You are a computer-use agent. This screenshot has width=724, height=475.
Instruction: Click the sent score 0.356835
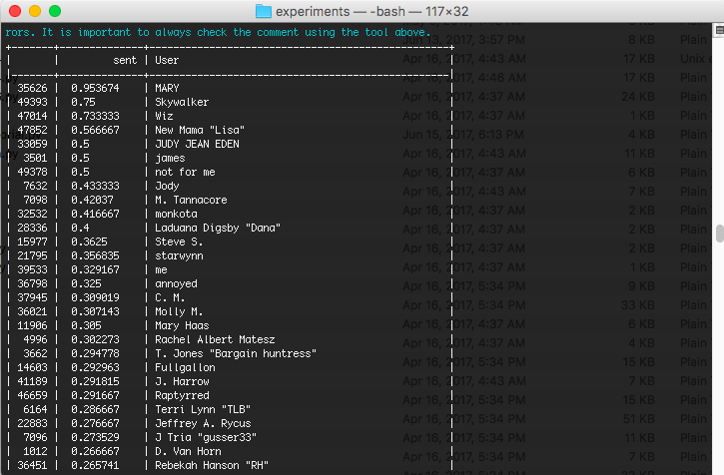point(95,255)
